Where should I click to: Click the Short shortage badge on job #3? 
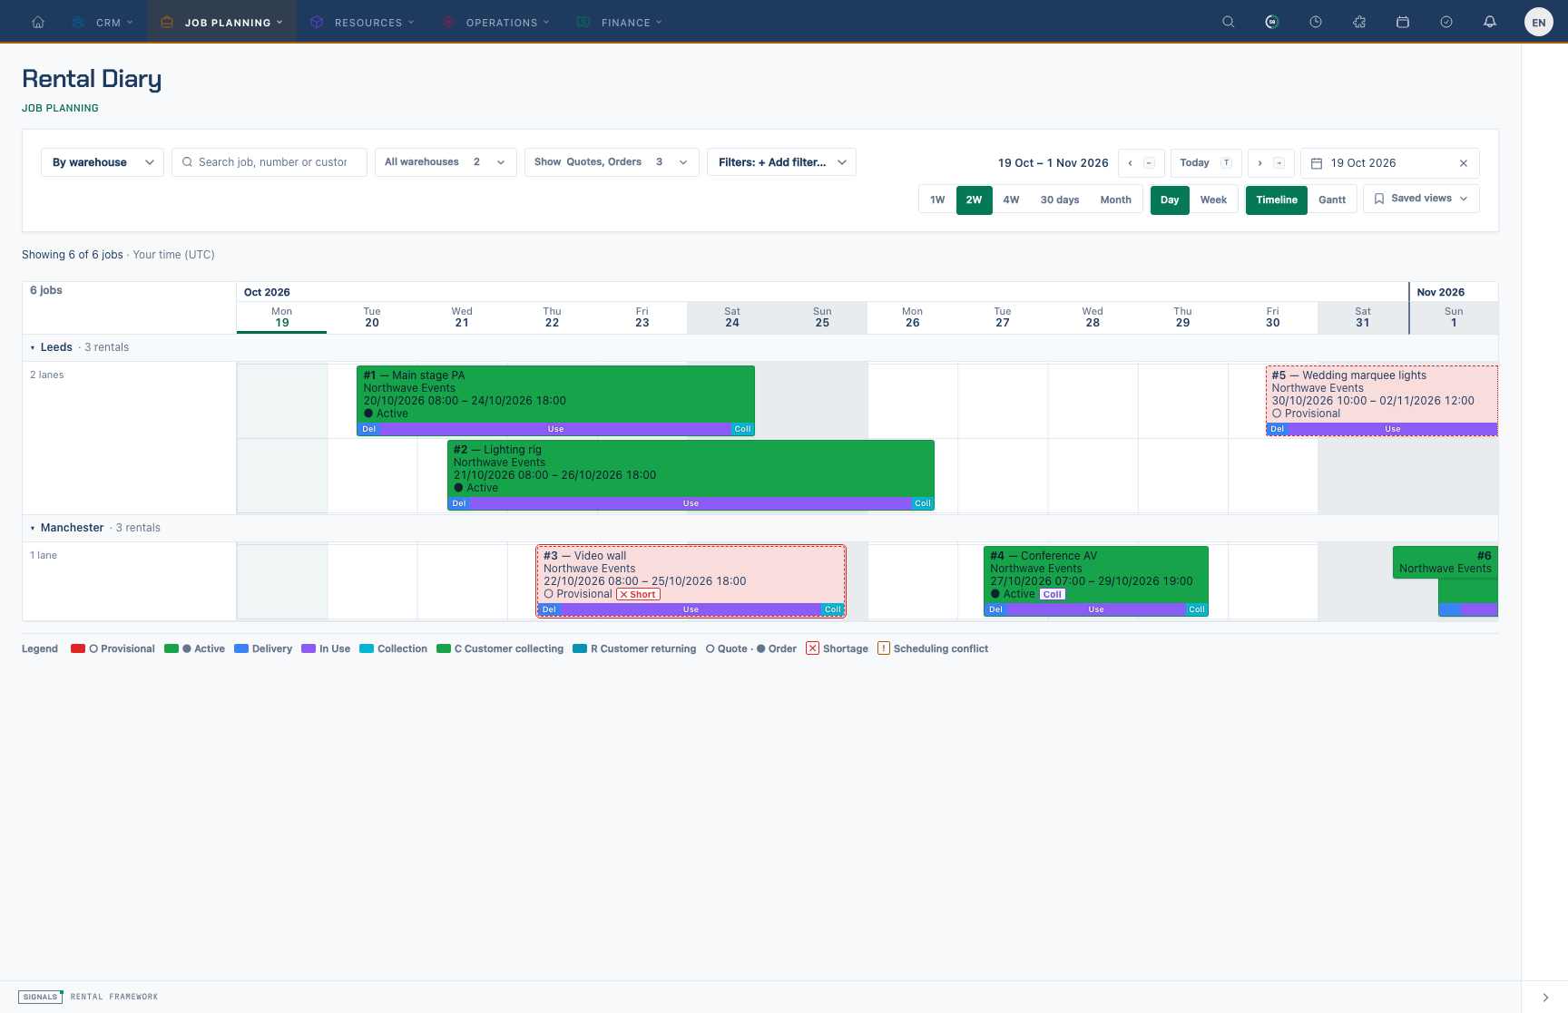coord(638,595)
